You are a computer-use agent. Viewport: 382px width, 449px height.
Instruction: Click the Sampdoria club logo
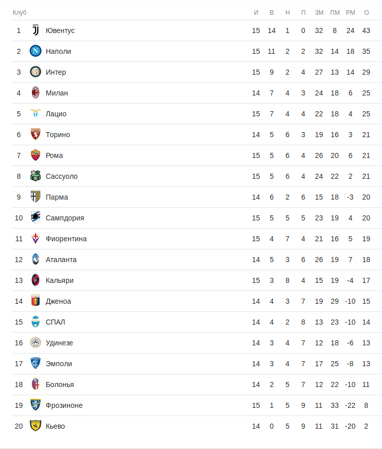(35, 218)
